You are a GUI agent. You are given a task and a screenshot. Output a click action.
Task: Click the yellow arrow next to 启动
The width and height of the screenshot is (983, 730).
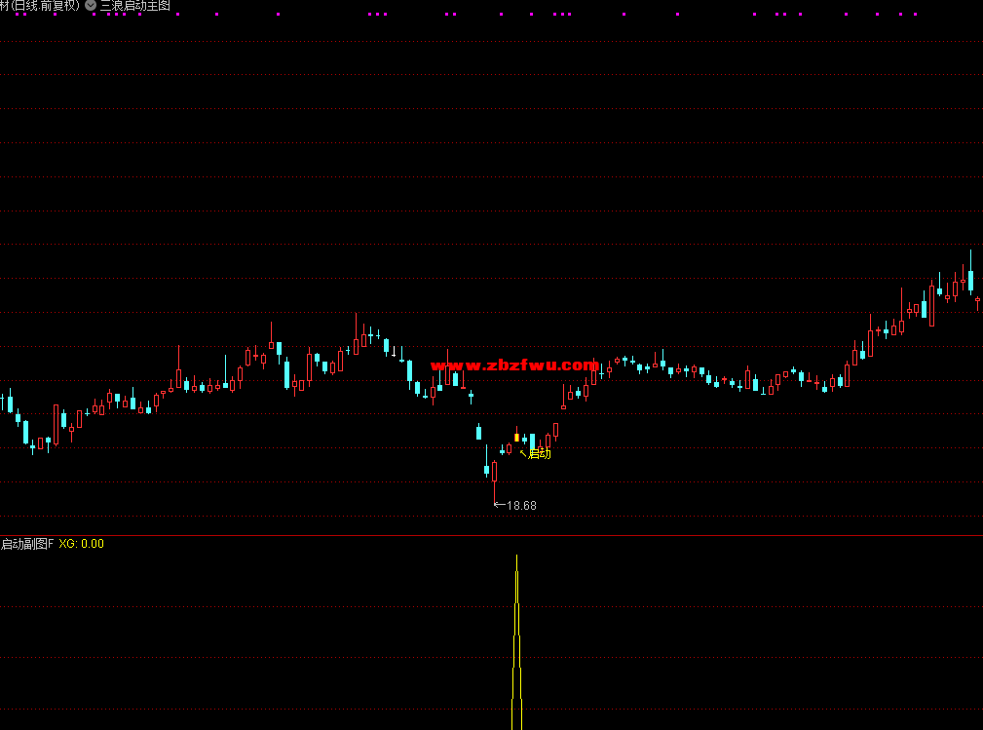click(x=523, y=452)
